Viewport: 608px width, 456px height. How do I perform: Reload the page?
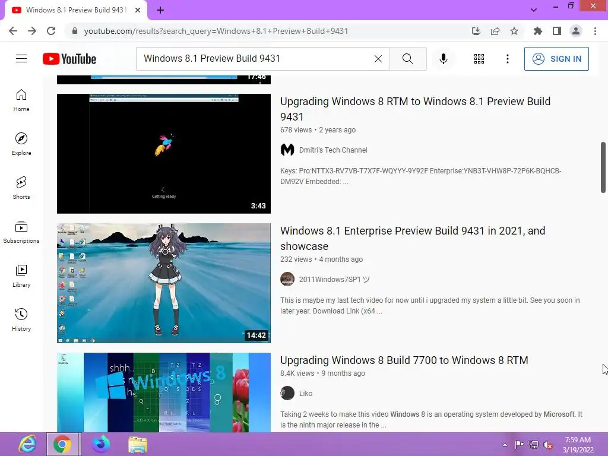51,31
